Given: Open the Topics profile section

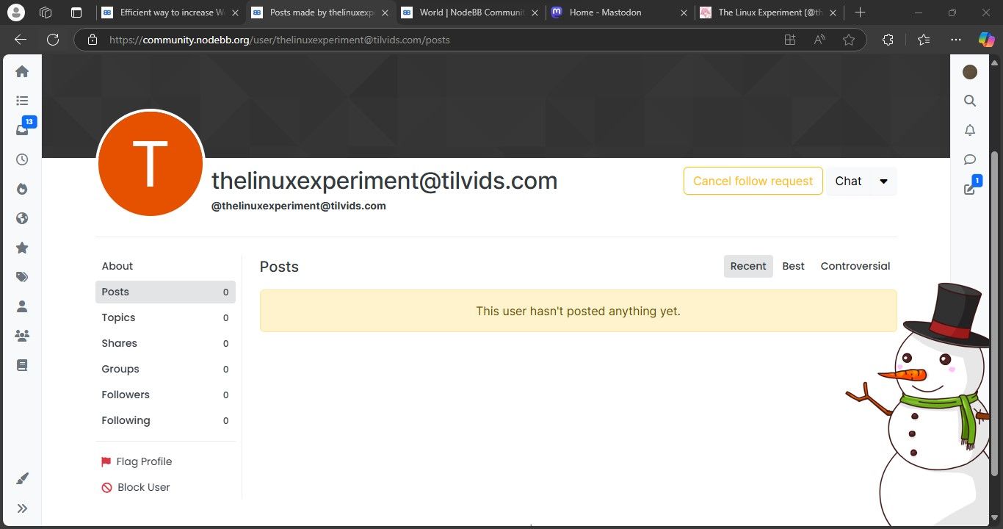Looking at the screenshot, I should [165, 317].
